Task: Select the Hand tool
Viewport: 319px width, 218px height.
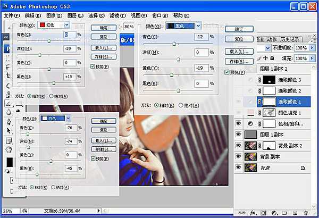Action: pos(9,149)
